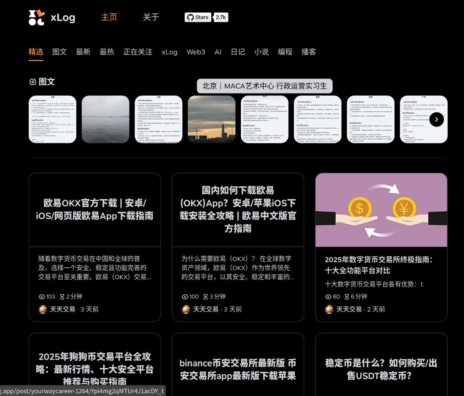464x396 pixels.
Task: Open the 北京 MACA job thumbnail under tooltip
Action: [x=264, y=119]
